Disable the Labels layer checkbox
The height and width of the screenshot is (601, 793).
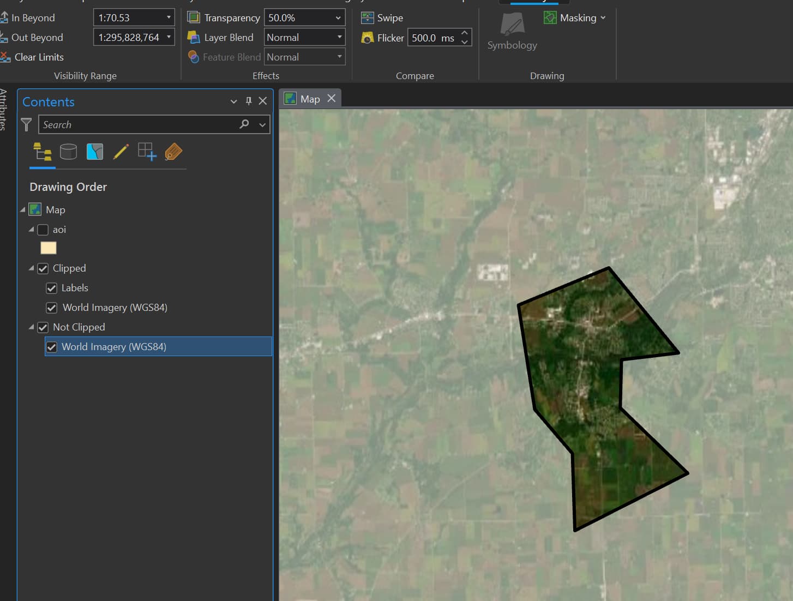[51, 288]
